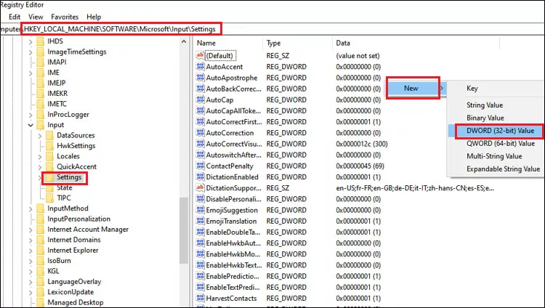
Task: Click the Managed Desktop folder icon
Action: (x=41, y=302)
